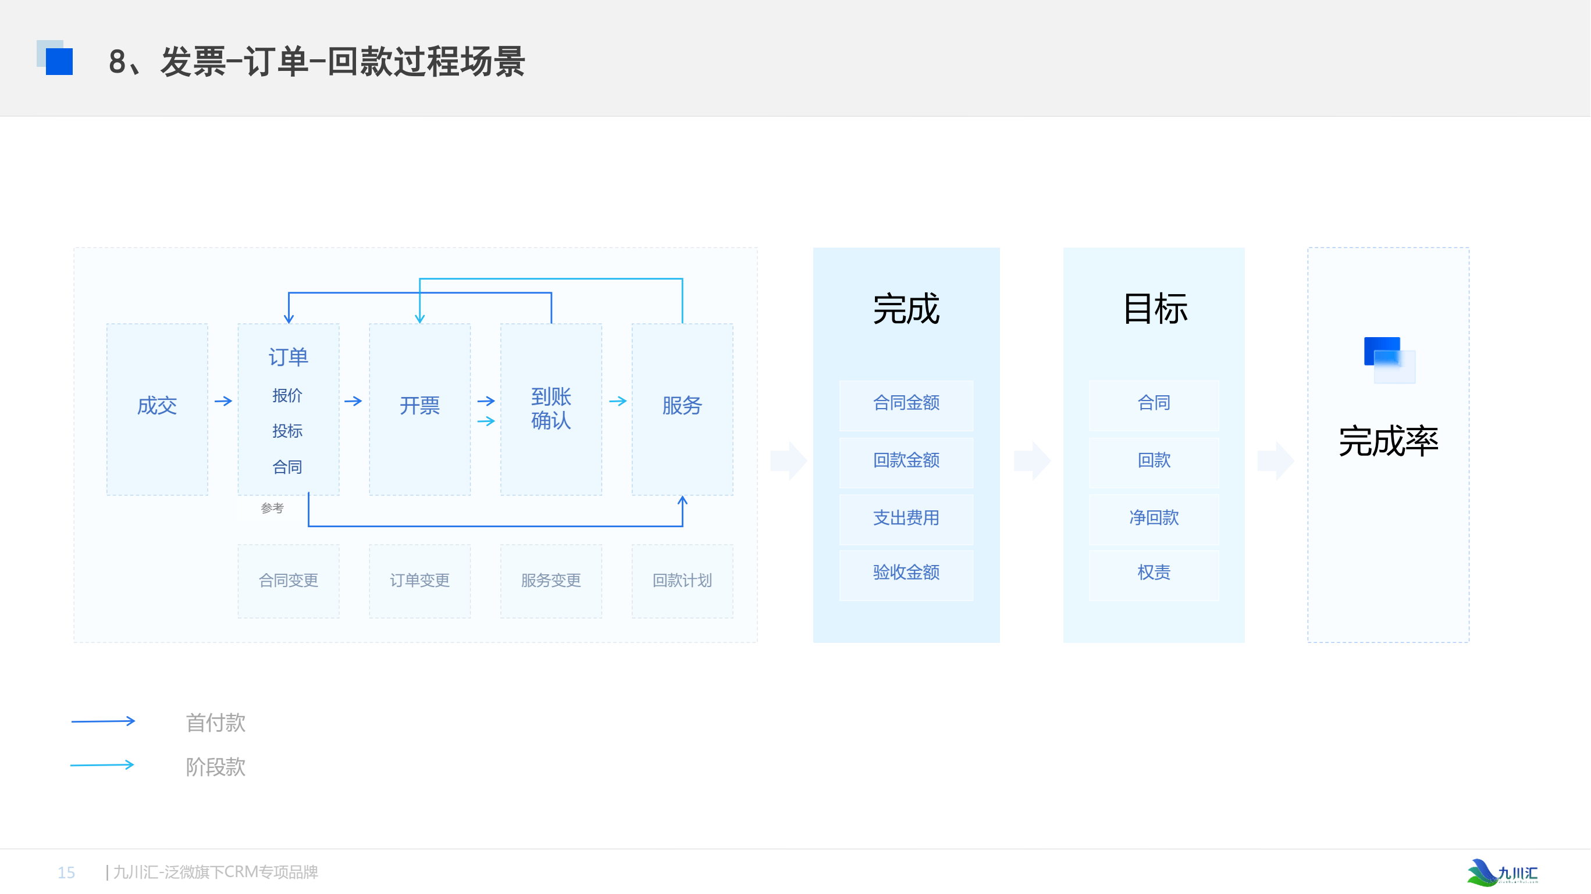Click the overlapping blue squares icon above 完成率
Screen dimensions: 1591x894
tap(1390, 360)
